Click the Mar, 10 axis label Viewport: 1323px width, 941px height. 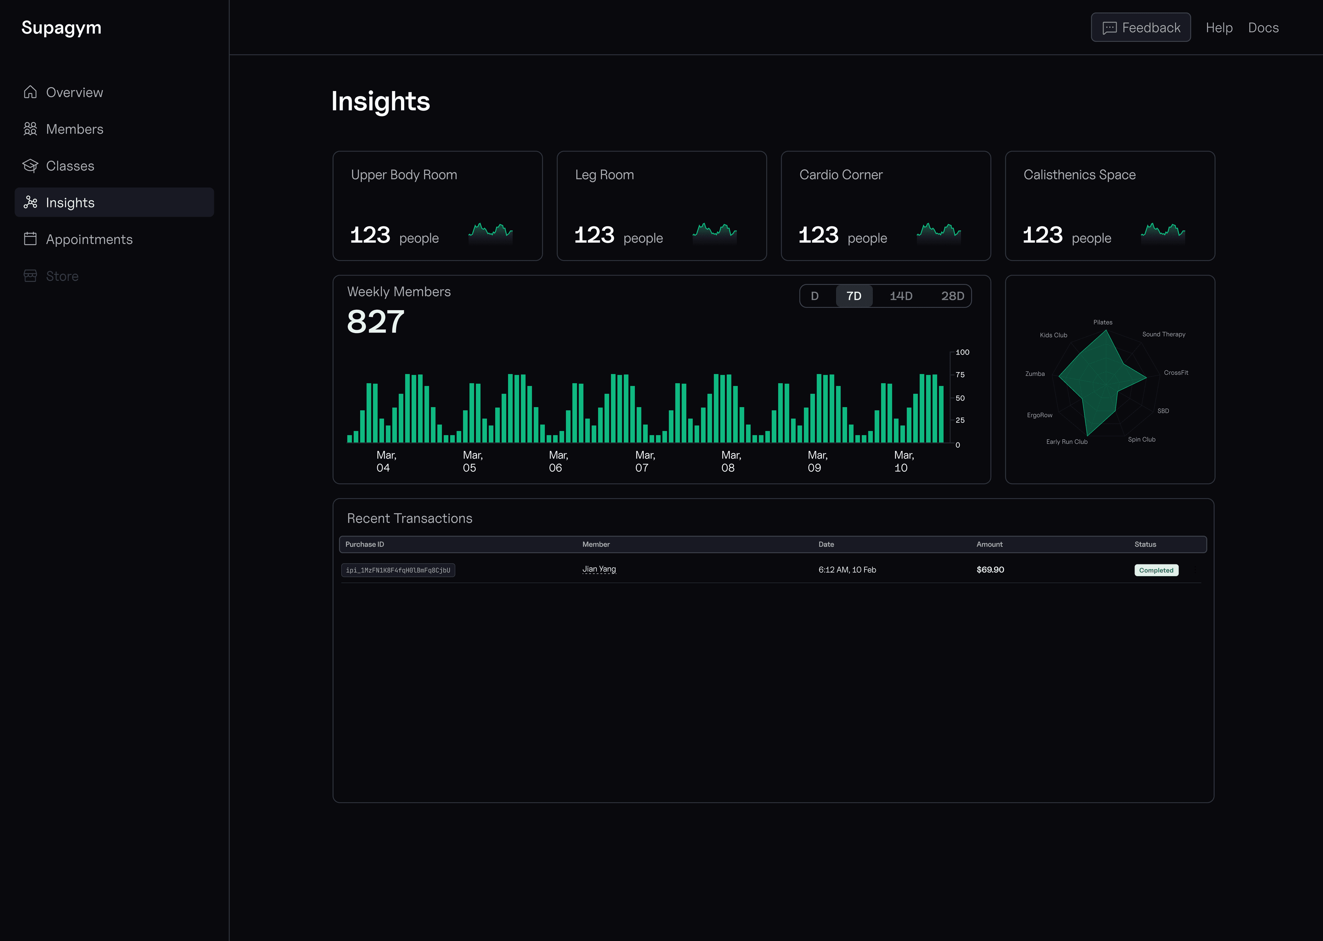click(x=904, y=461)
